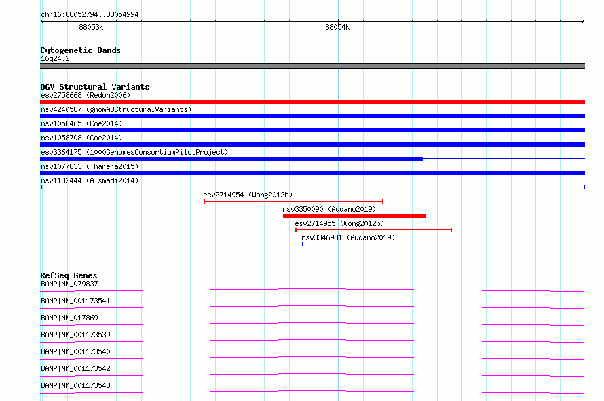Image resolution: width=604 pixels, height=401 pixels.
Task: Click the 16q24.2 band label
Action: 55,58
